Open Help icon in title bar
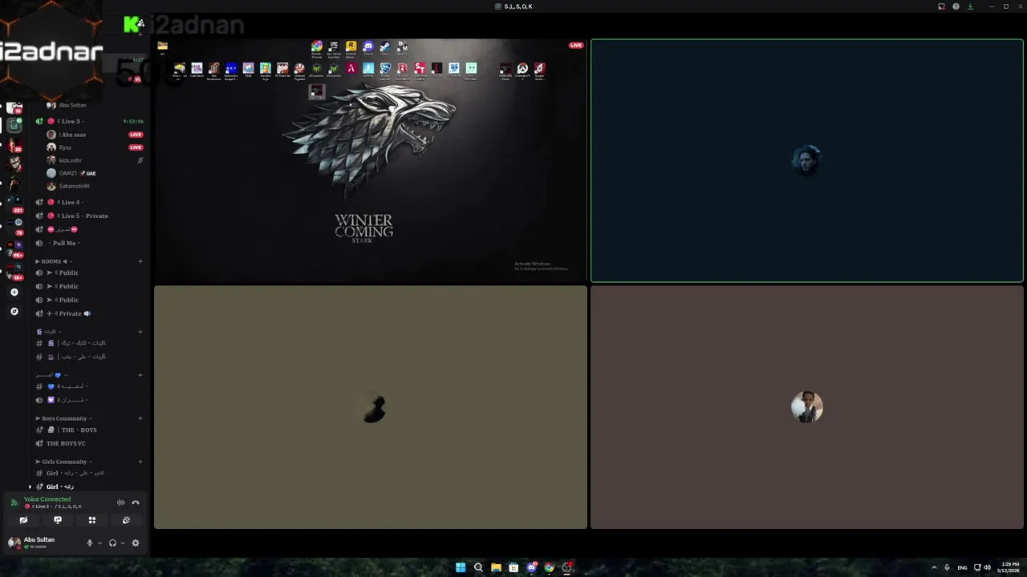Image resolution: width=1027 pixels, height=577 pixels. 956,6
